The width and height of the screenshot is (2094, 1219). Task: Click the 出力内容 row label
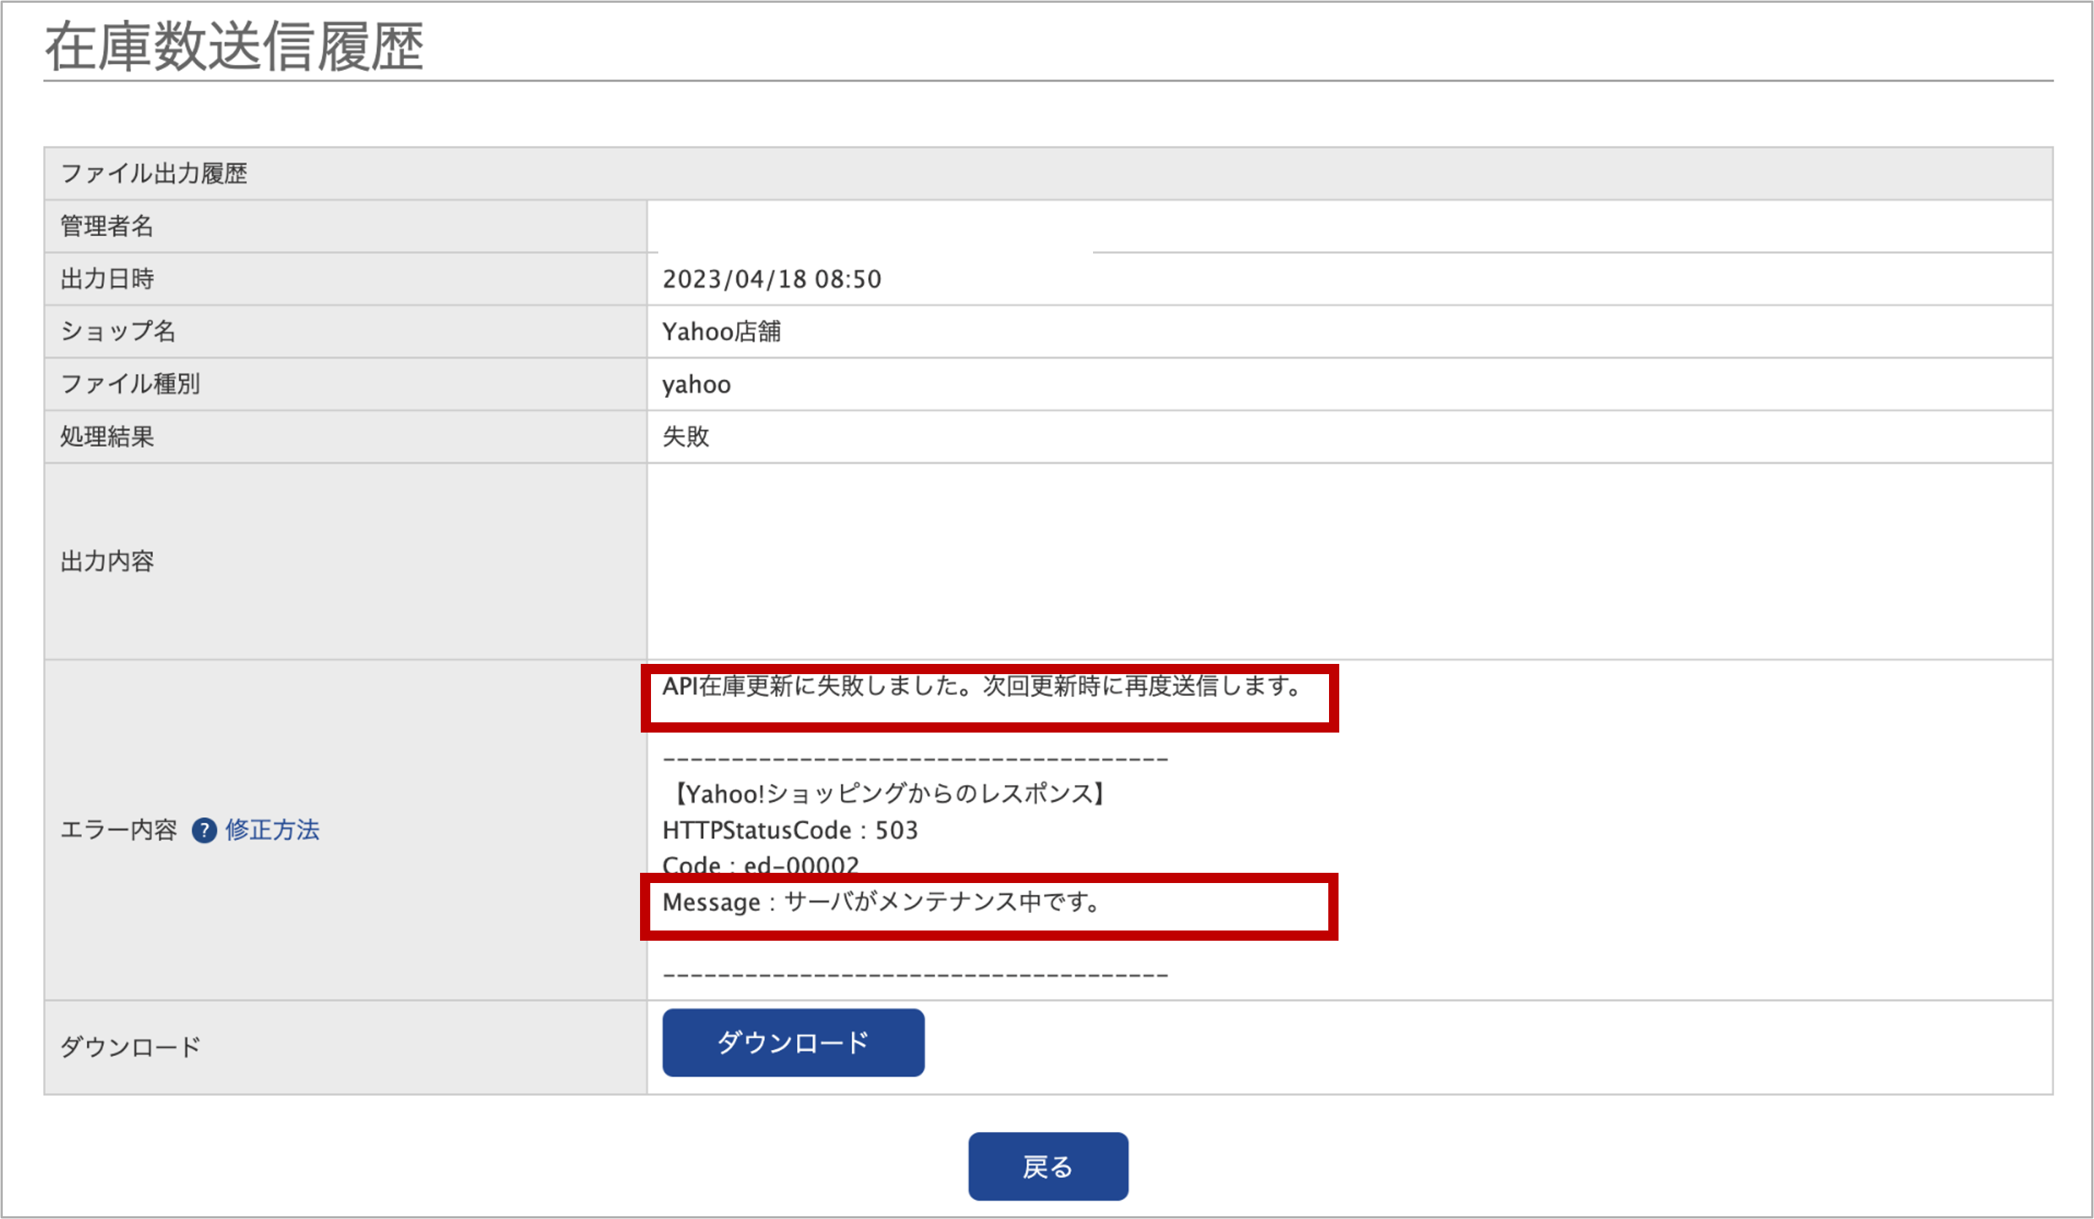[107, 562]
